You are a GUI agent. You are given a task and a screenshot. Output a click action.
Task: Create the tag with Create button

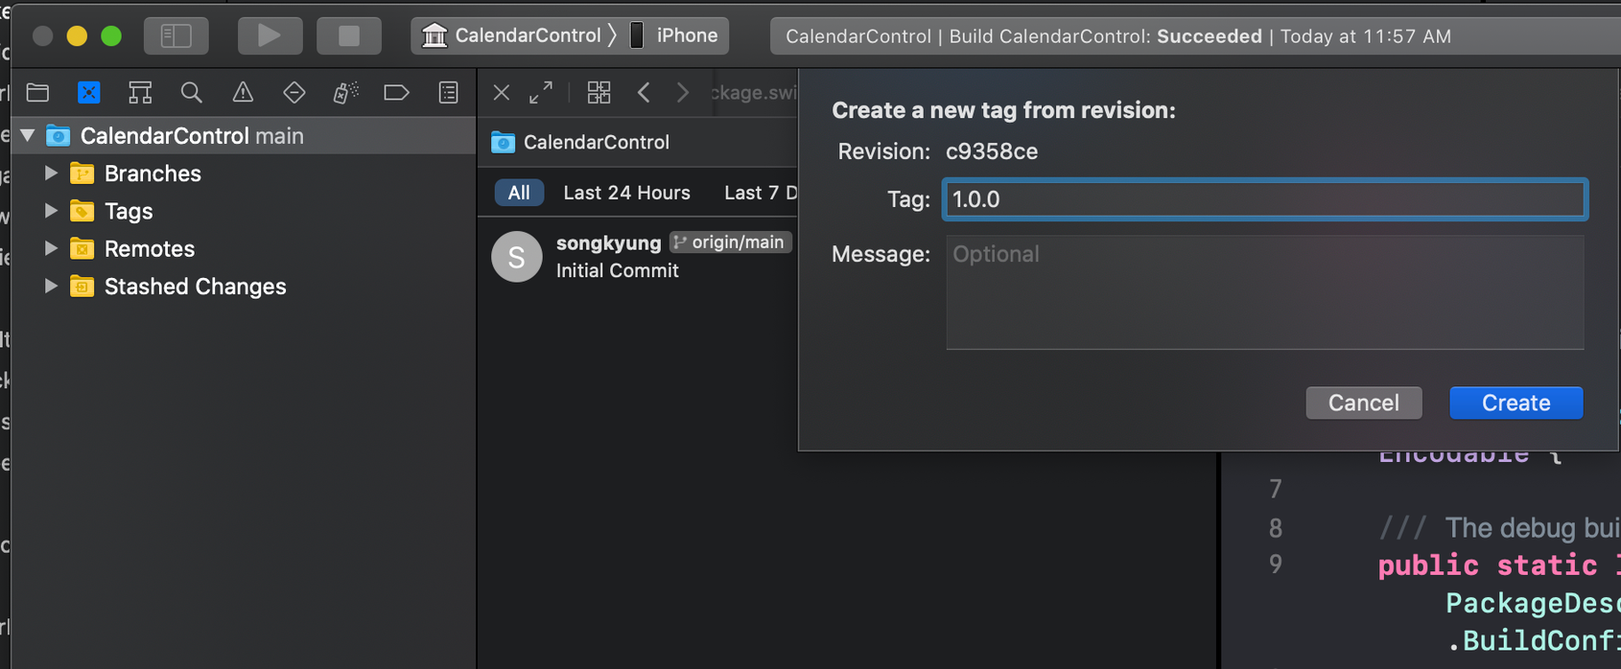pos(1515,403)
